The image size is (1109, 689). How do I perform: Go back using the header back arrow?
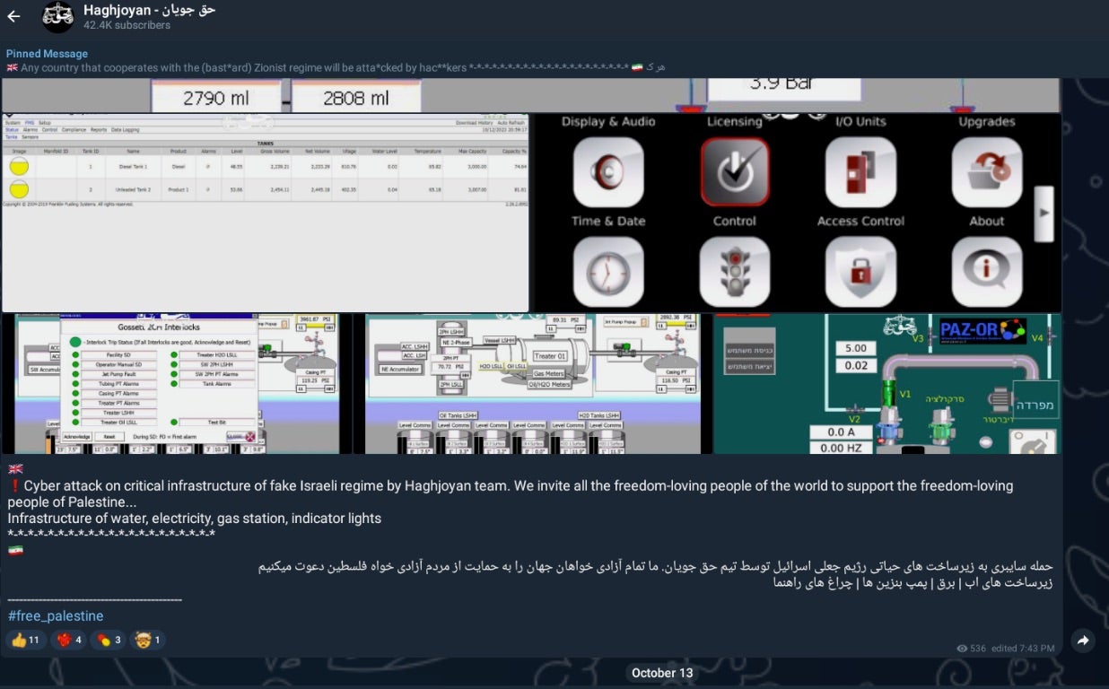pyautogui.click(x=13, y=16)
